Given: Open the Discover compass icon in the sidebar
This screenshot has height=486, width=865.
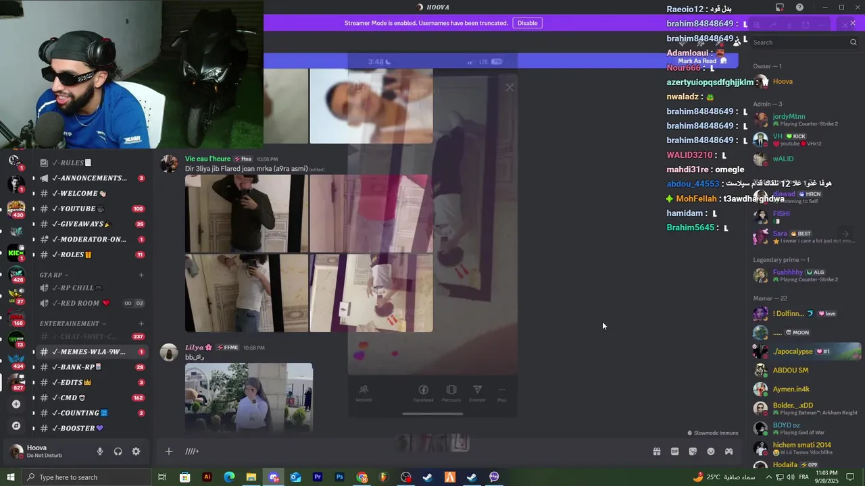Looking at the screenshot, I should coord(16,426).
